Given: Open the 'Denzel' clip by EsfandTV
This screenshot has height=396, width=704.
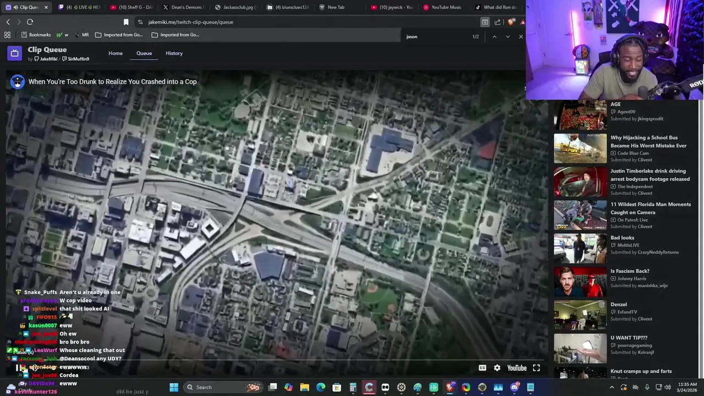Looking at the screenshot, I should pyautogui.click(x=619, y=305).
